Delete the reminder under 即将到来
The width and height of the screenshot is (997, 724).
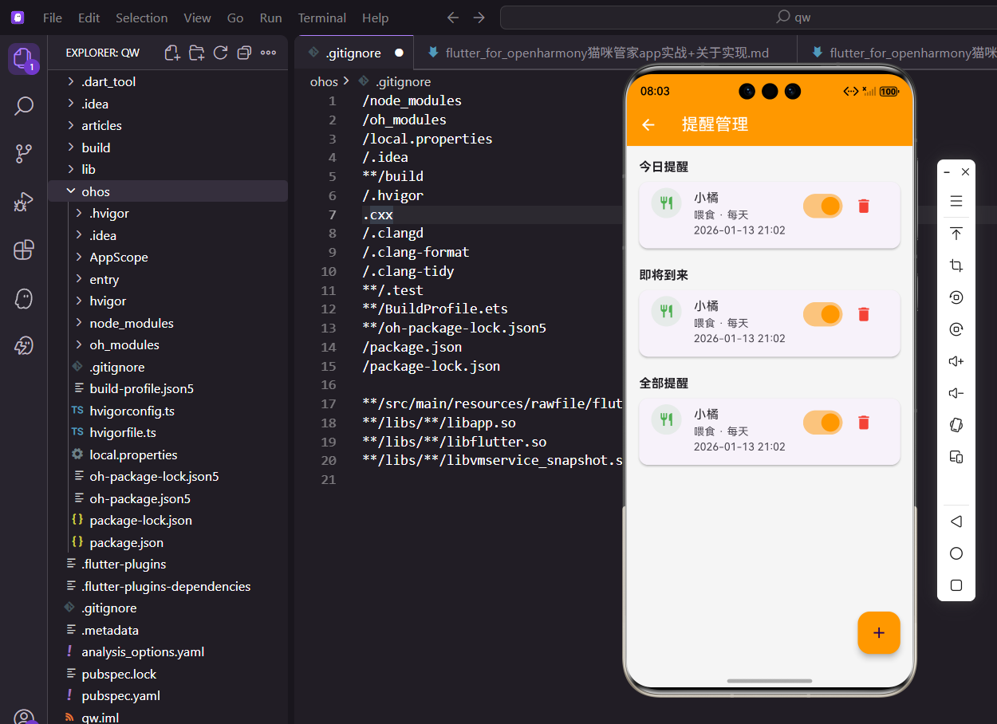pyautogui.click(x=863, y=314)
